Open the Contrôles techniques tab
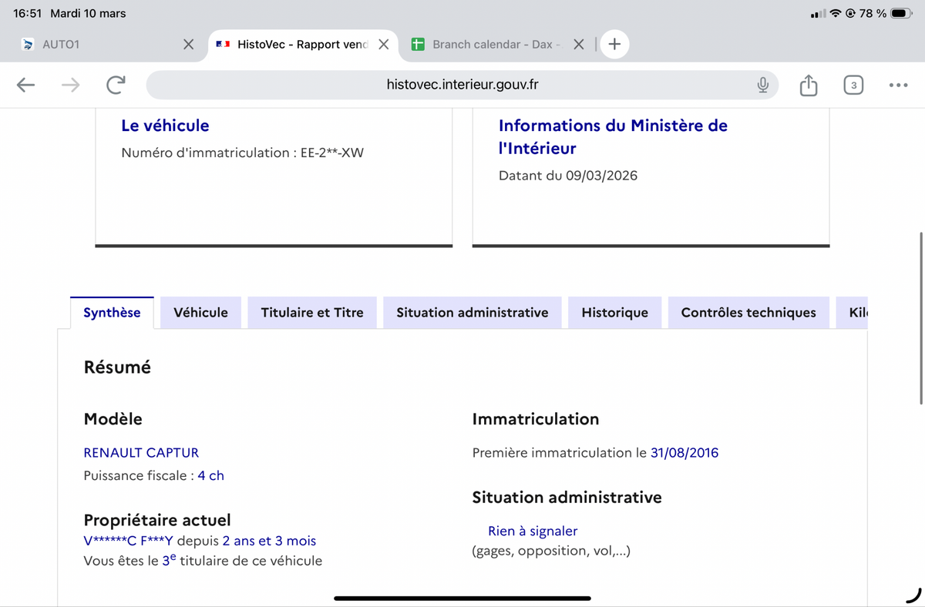Viewport: 925px width, 607px height. pyautogui.click(x=748, y=313)
